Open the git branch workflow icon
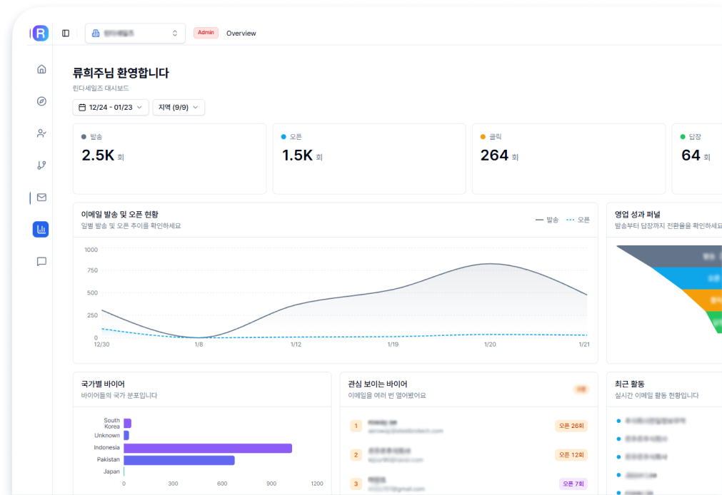This screenshot has height=495, width=722. tap(41, 165)
